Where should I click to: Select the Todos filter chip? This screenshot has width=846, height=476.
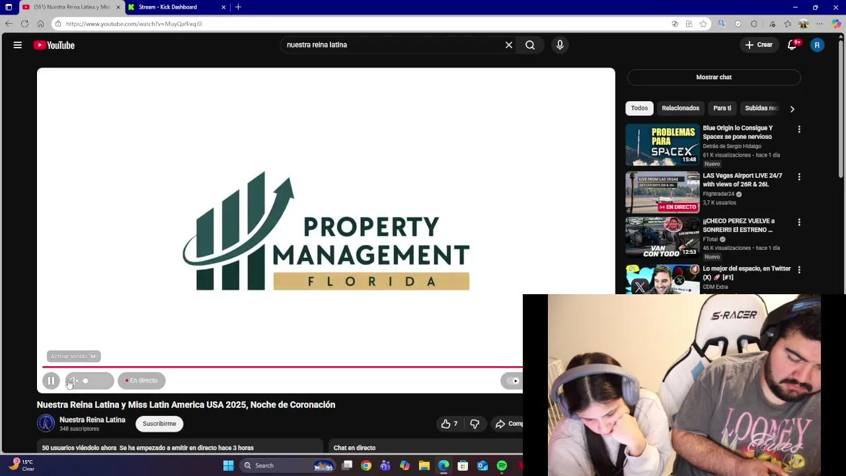(x=639, y=108)
